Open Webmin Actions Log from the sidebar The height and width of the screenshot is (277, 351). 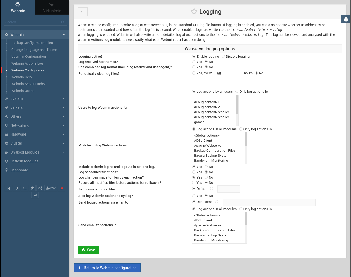[27, 63]
